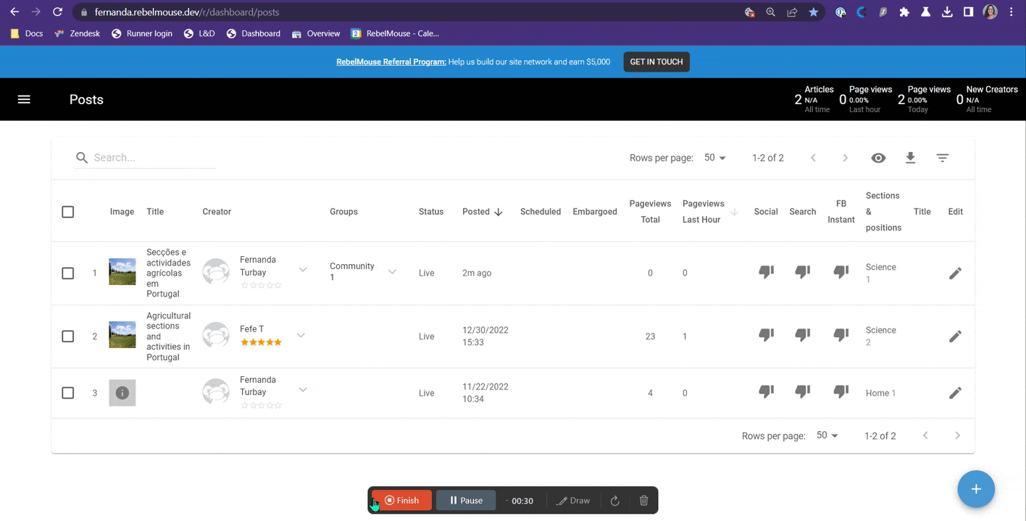
Task: Click the Search posts input field
Action: [x=152, y=158]
